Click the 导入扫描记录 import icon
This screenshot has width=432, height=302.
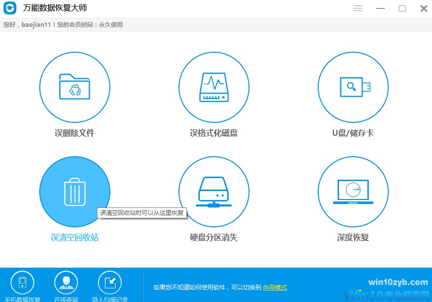(110, 283)
